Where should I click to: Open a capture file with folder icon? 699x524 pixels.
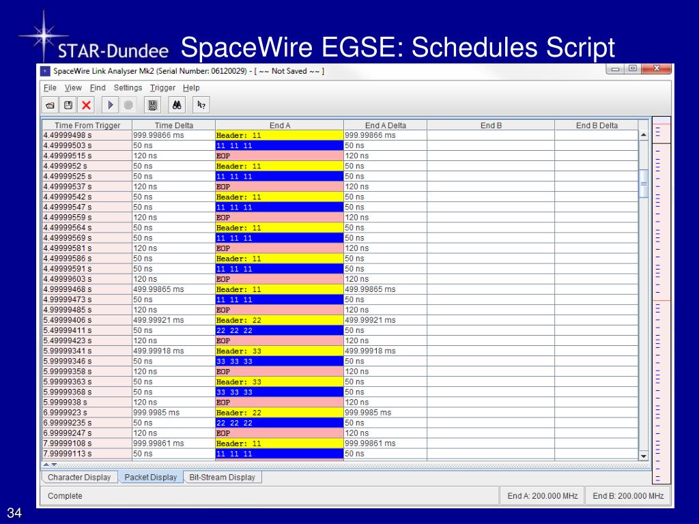(x=50, y=105)
